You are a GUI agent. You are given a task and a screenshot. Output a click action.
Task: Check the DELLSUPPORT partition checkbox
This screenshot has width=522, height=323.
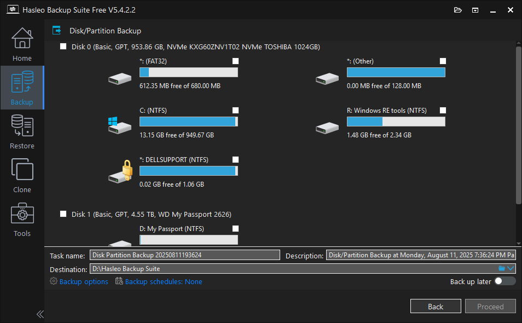tap(235, 159)
